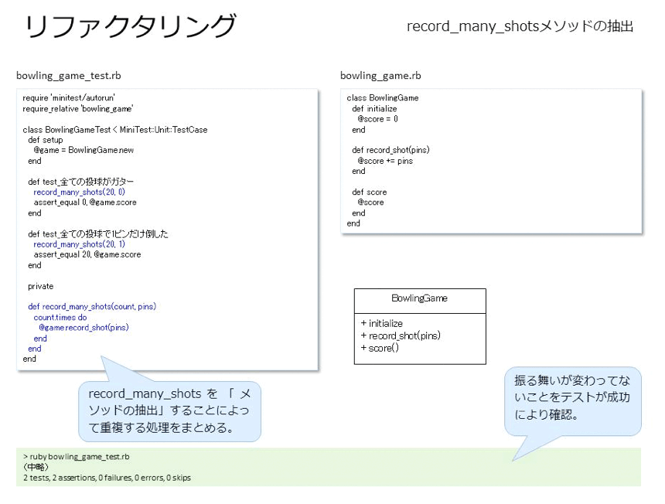Click the @score += pins line
The height and width of the screenshot is (504, 665).
pos(385,161)
